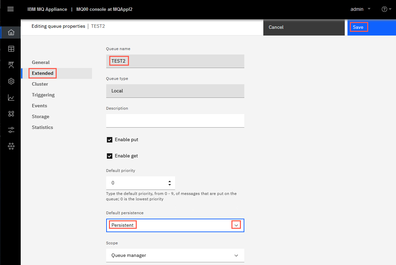Go to the Events section
This screenshot has width=396, height=265.
click(39, 106)
